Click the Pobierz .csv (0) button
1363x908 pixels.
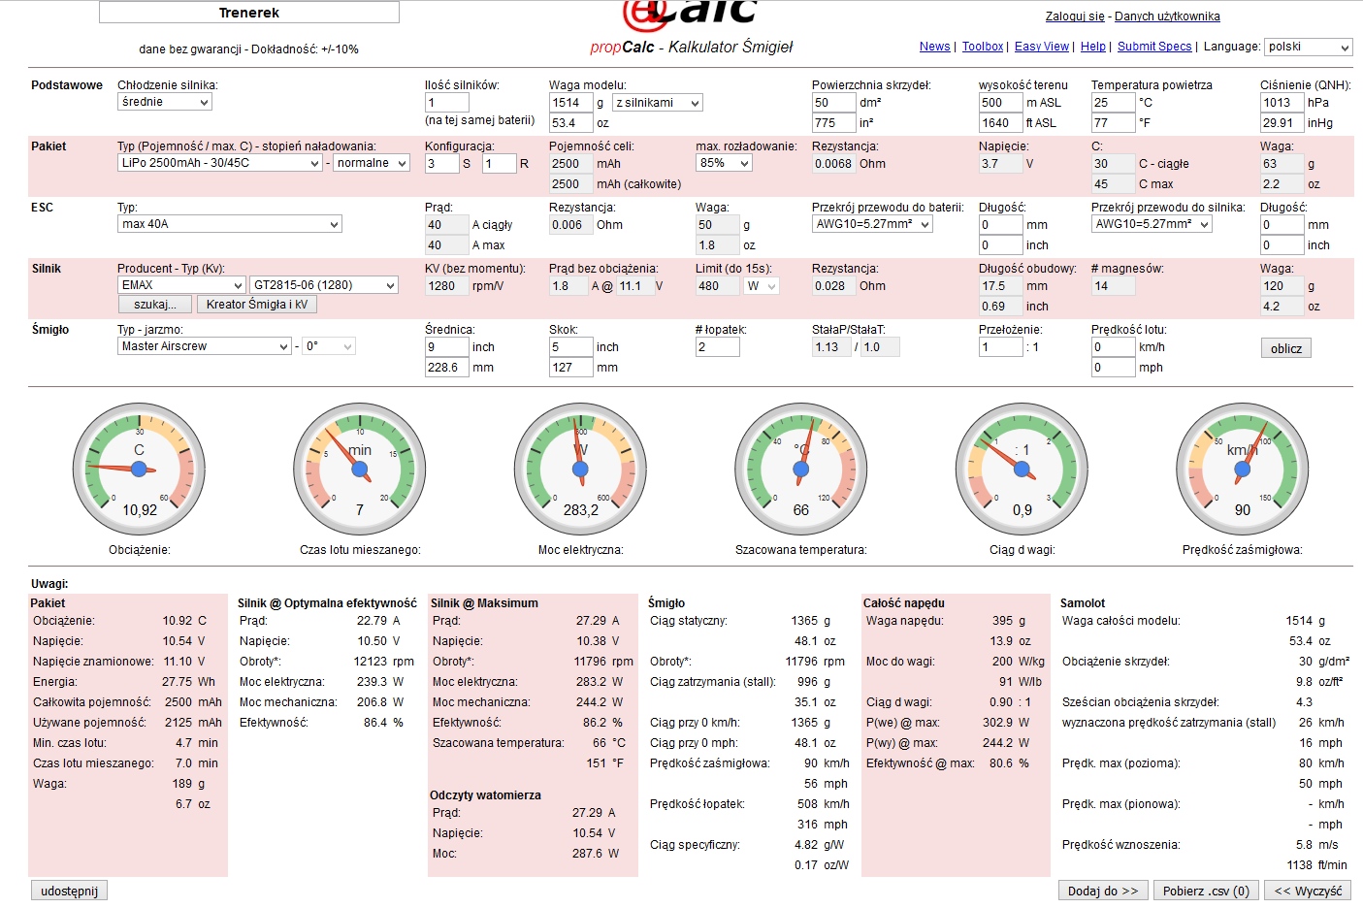point(1206,891)
